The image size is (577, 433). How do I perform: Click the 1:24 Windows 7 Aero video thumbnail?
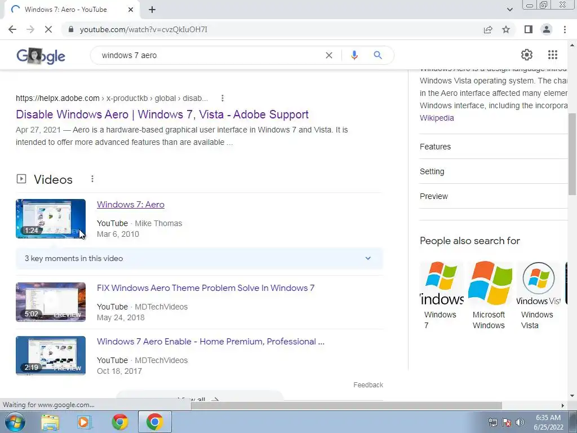51,219
